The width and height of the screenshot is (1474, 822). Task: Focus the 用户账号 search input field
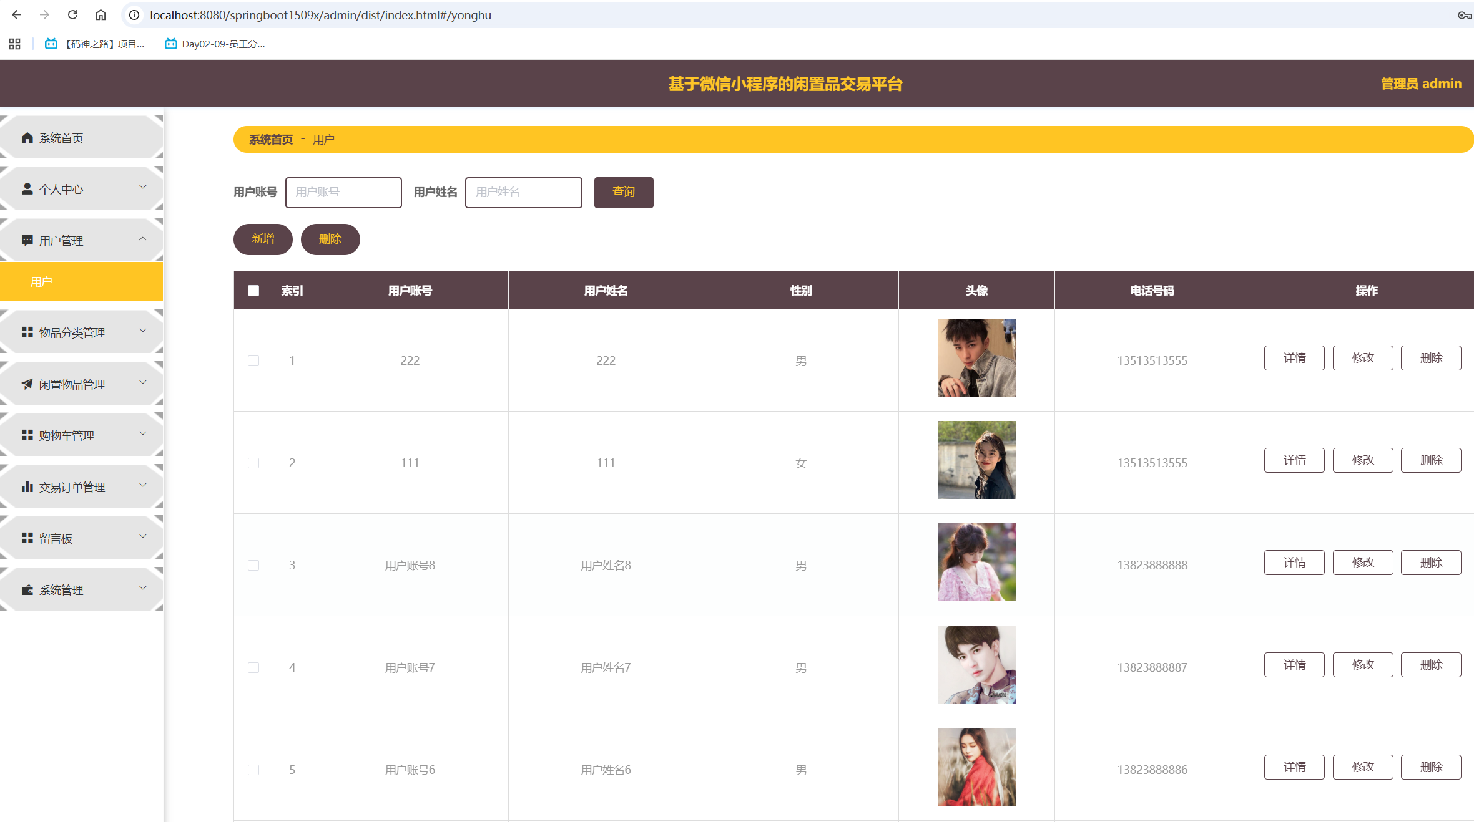coord(343,192)
